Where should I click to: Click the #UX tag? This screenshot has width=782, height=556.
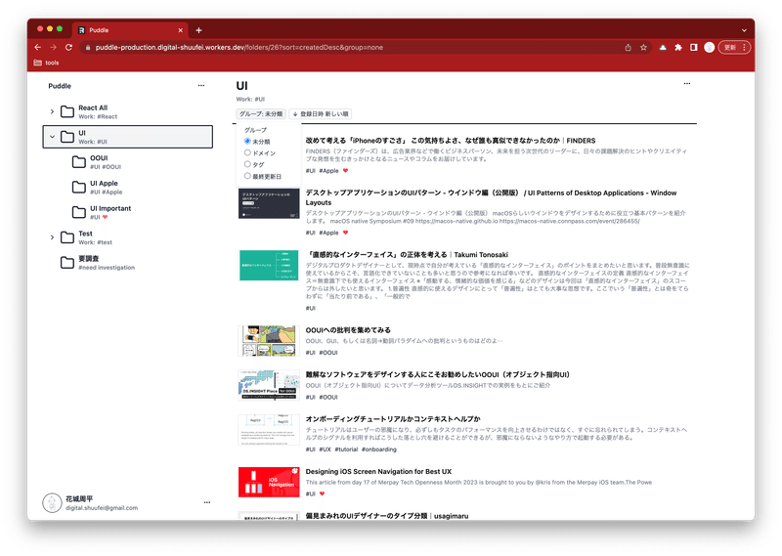(x=326, y=449)
